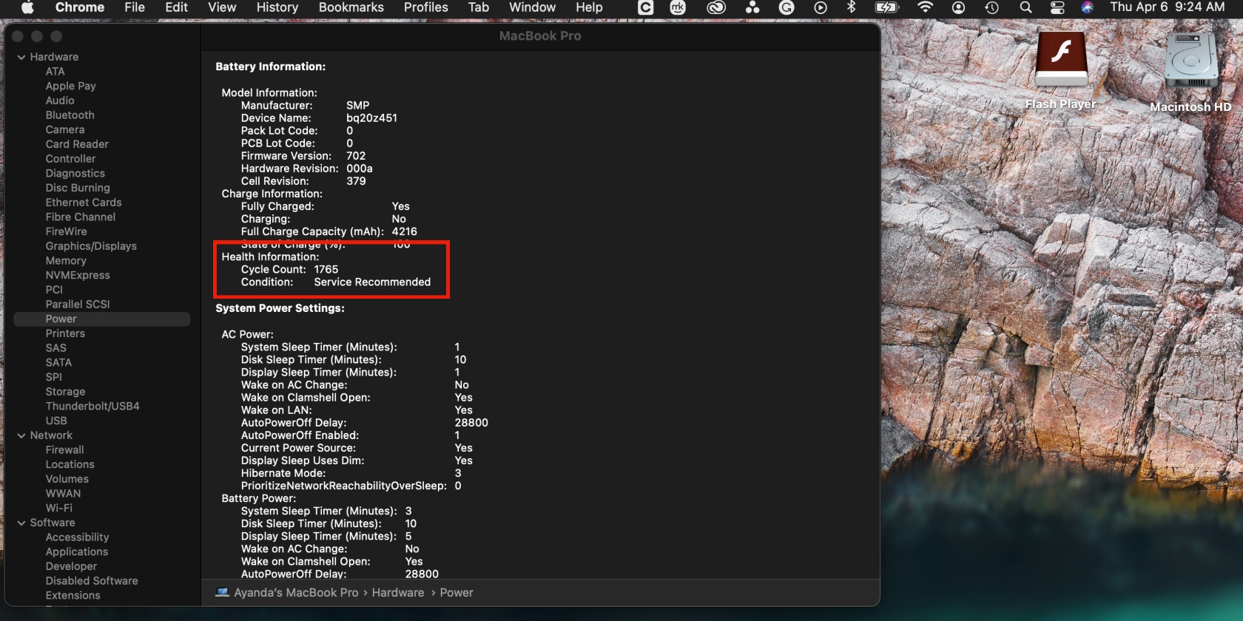Viewport: 1243px width, 621px height.
Task: Click the Grammarly G icon in menu bar
Action: coord(786,7)
